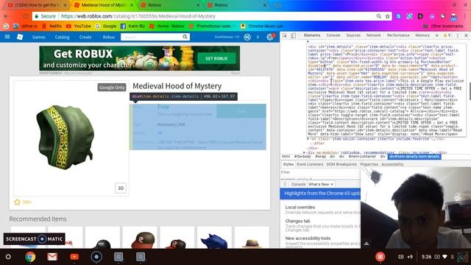Select #item-container in the DOM breadcrumb
The height and width of the screenshot is (265, 471).
pos(362,157)
